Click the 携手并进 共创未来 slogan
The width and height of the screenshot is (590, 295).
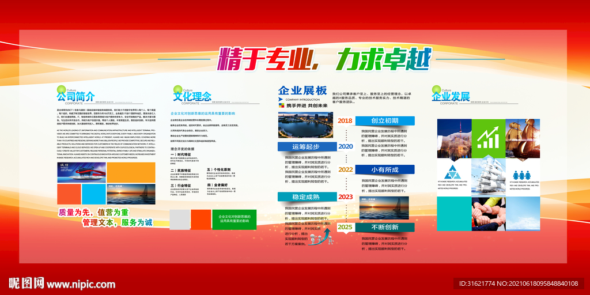tap(307, 106)
